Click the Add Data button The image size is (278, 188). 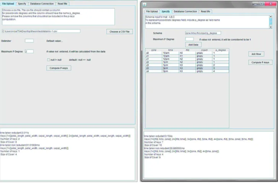193,45
